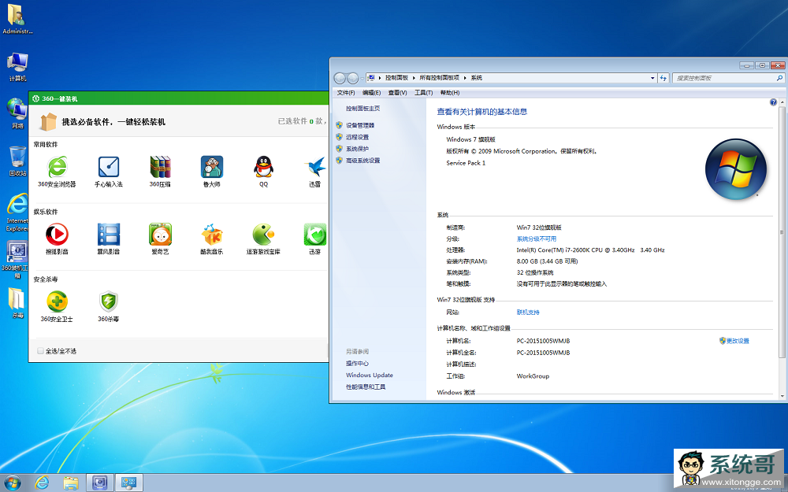Choose the 360压缩 archive tool icon
The image size is (788, 492).
[160, 167]
